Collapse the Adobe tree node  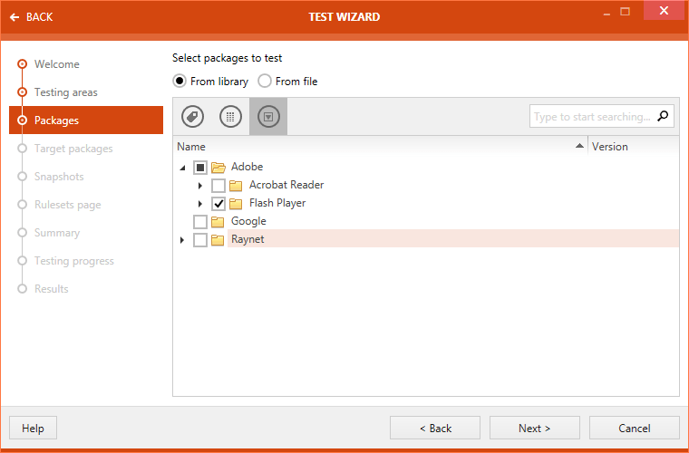pos(183,168)
